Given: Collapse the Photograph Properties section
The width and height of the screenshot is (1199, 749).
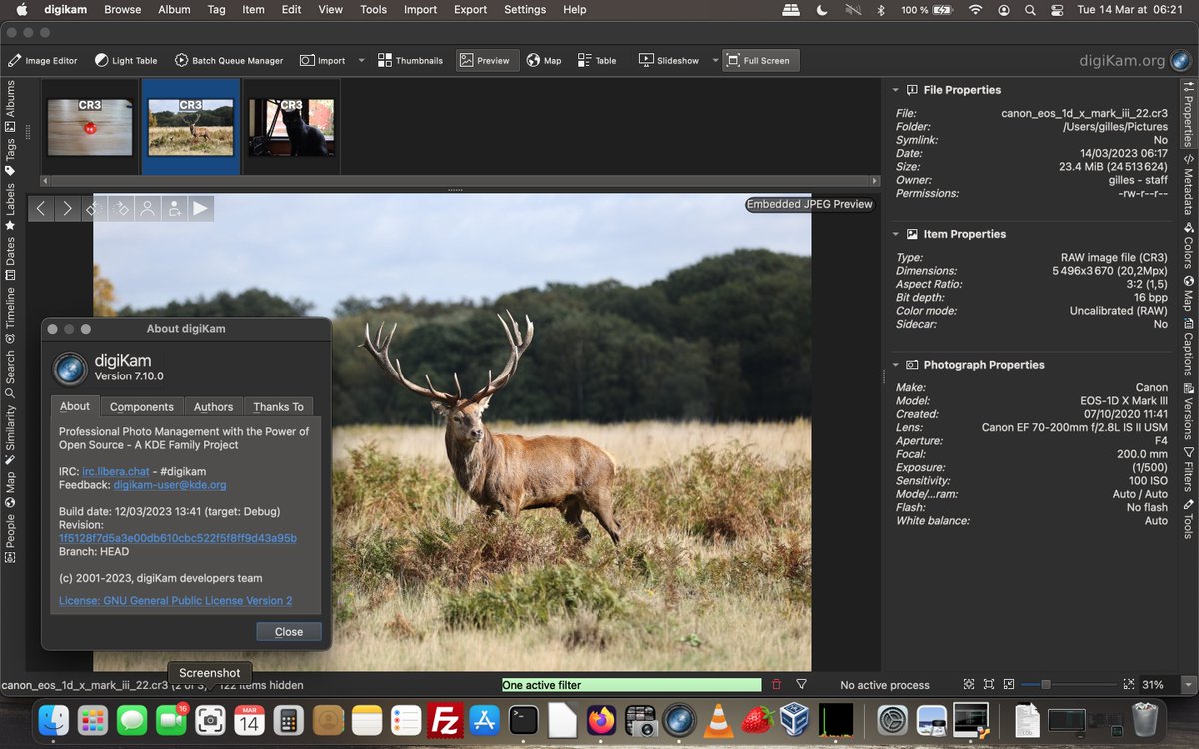Looking at the screenshot, I should pyautogui.click(x=896, y=364).
